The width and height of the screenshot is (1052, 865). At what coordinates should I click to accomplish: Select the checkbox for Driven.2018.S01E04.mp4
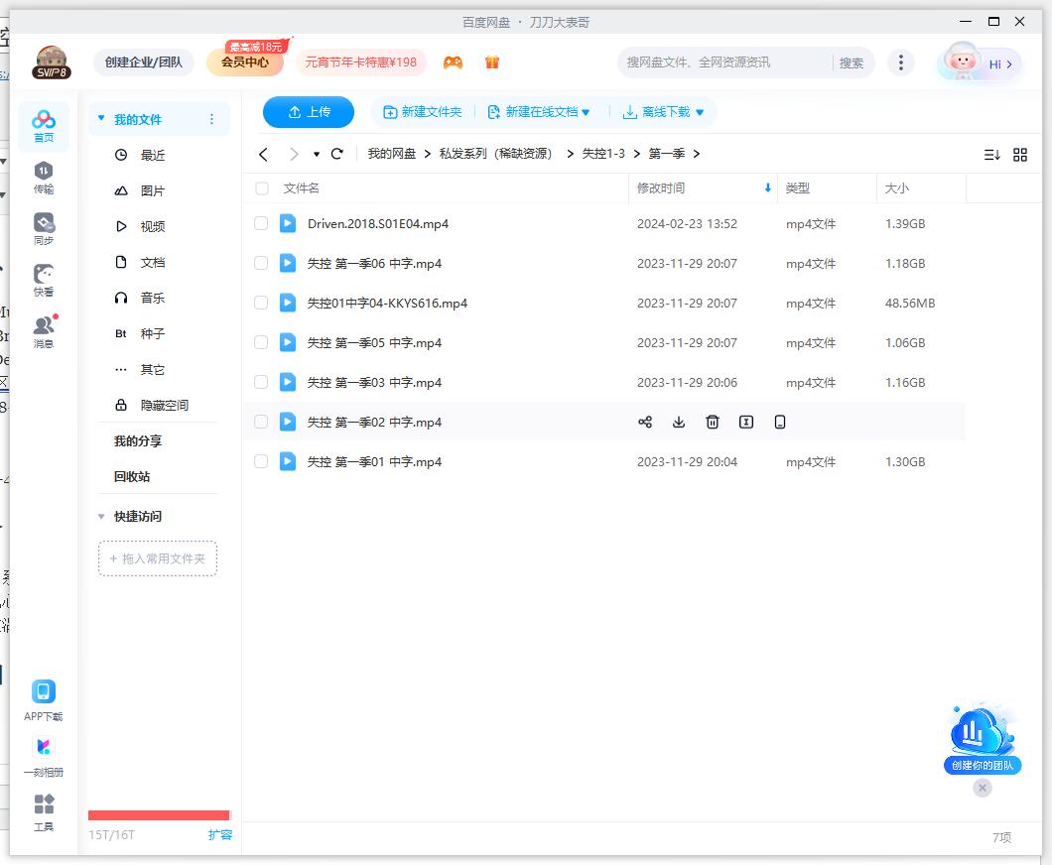click(260, 223)
